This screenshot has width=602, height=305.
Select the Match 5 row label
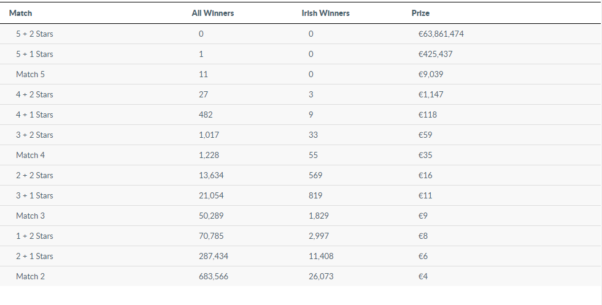pyautogui.click(x=30, y=74)
